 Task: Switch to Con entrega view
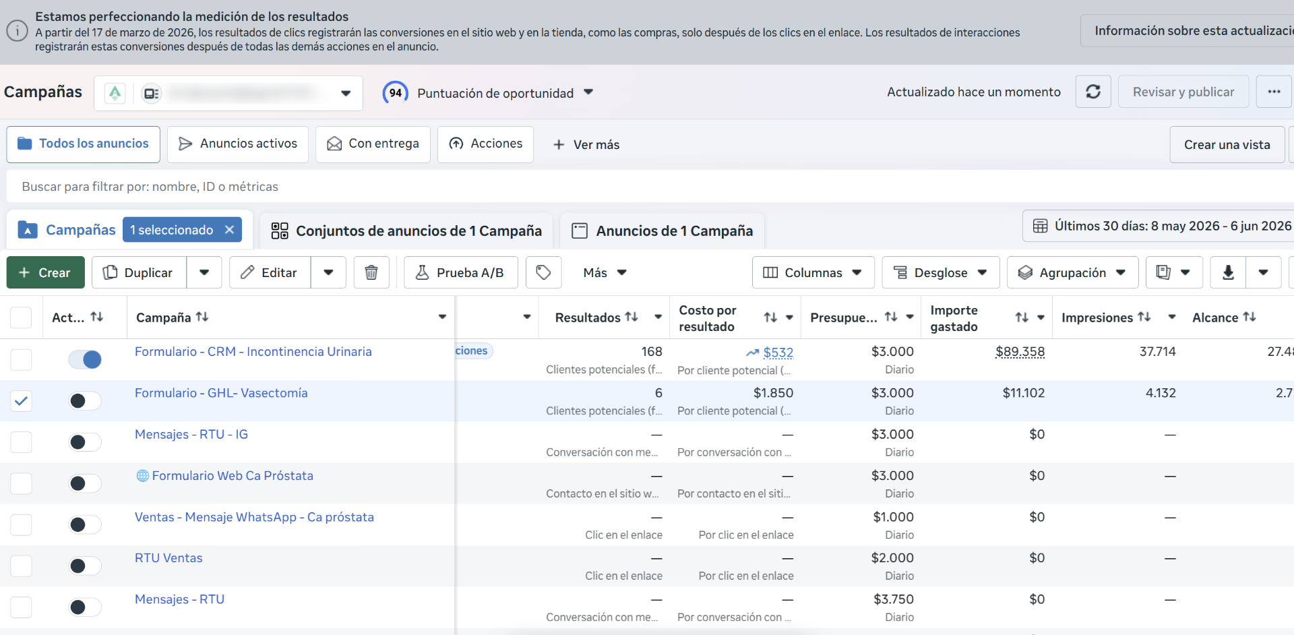click(x=373, y=144)
